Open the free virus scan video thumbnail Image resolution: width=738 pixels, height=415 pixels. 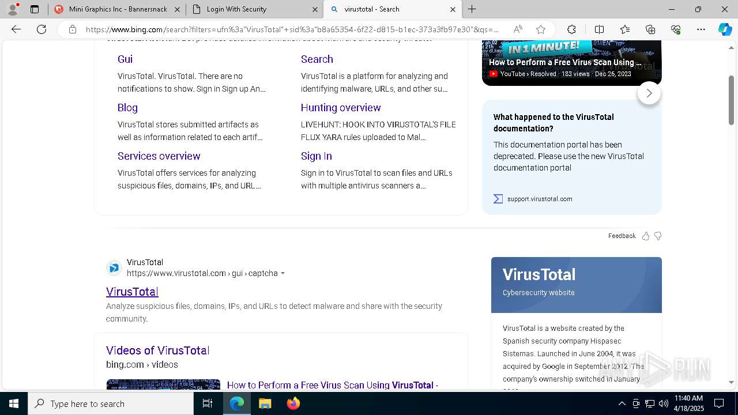click(x=163, y=384)
